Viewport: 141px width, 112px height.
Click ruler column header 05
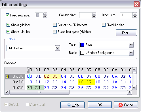pyautogui.click(x=72, y=70)
